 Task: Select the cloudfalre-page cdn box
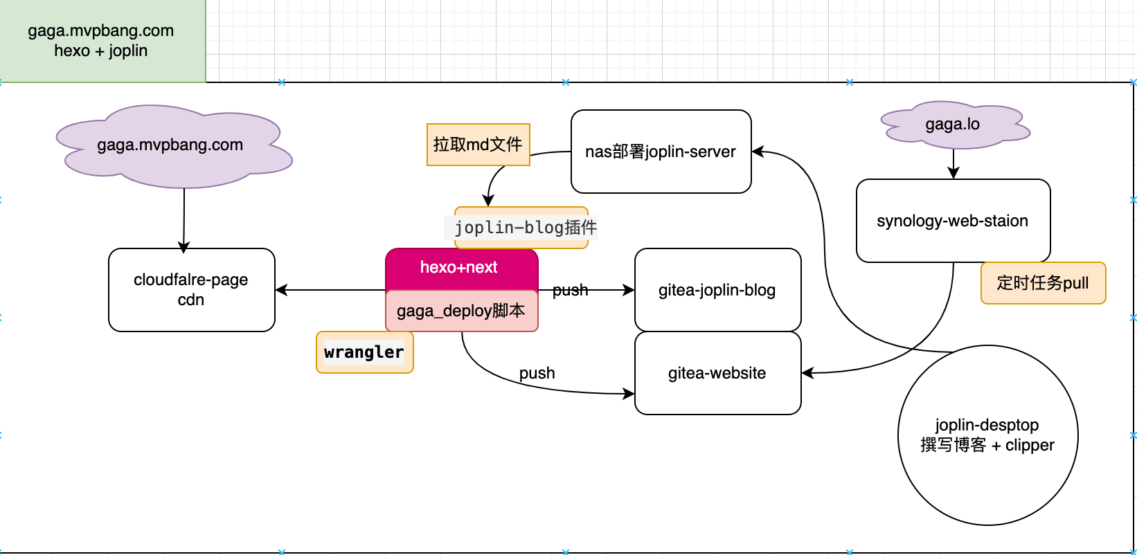tap(191, 290)
